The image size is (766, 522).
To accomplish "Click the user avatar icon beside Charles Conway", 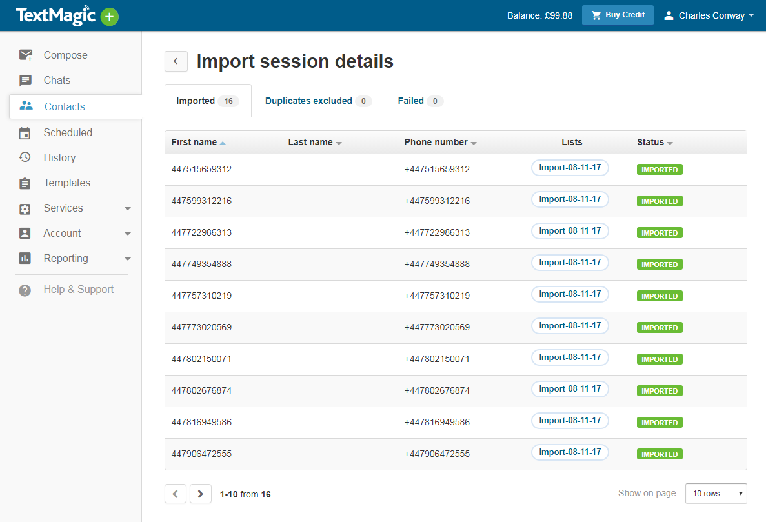I will click(669, 15).
